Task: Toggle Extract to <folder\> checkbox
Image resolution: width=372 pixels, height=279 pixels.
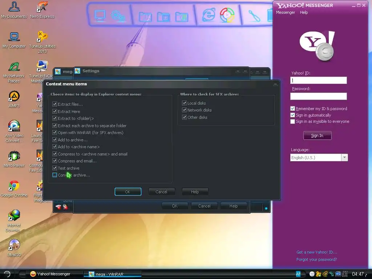Action: [54, 118]
